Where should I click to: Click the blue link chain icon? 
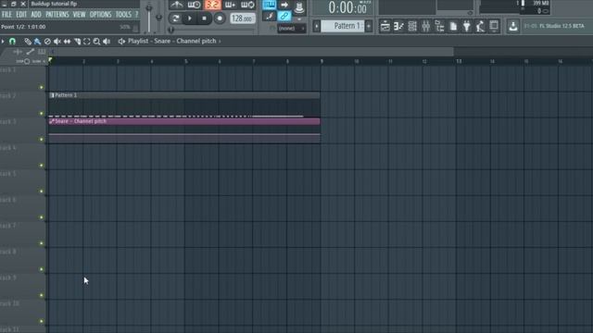point(284,17)
